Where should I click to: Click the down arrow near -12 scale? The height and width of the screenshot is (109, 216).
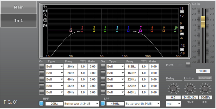182,49
